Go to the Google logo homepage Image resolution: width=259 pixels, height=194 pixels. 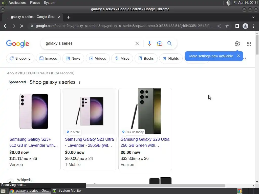pos(17,44)
